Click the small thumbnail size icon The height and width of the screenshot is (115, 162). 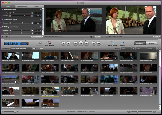[x=129, y=112]
